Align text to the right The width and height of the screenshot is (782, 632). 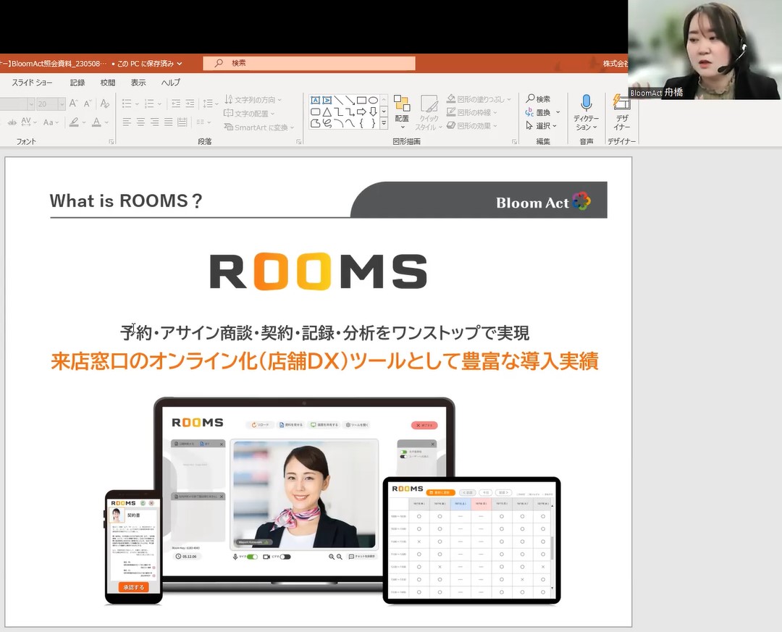click(155, 122)
